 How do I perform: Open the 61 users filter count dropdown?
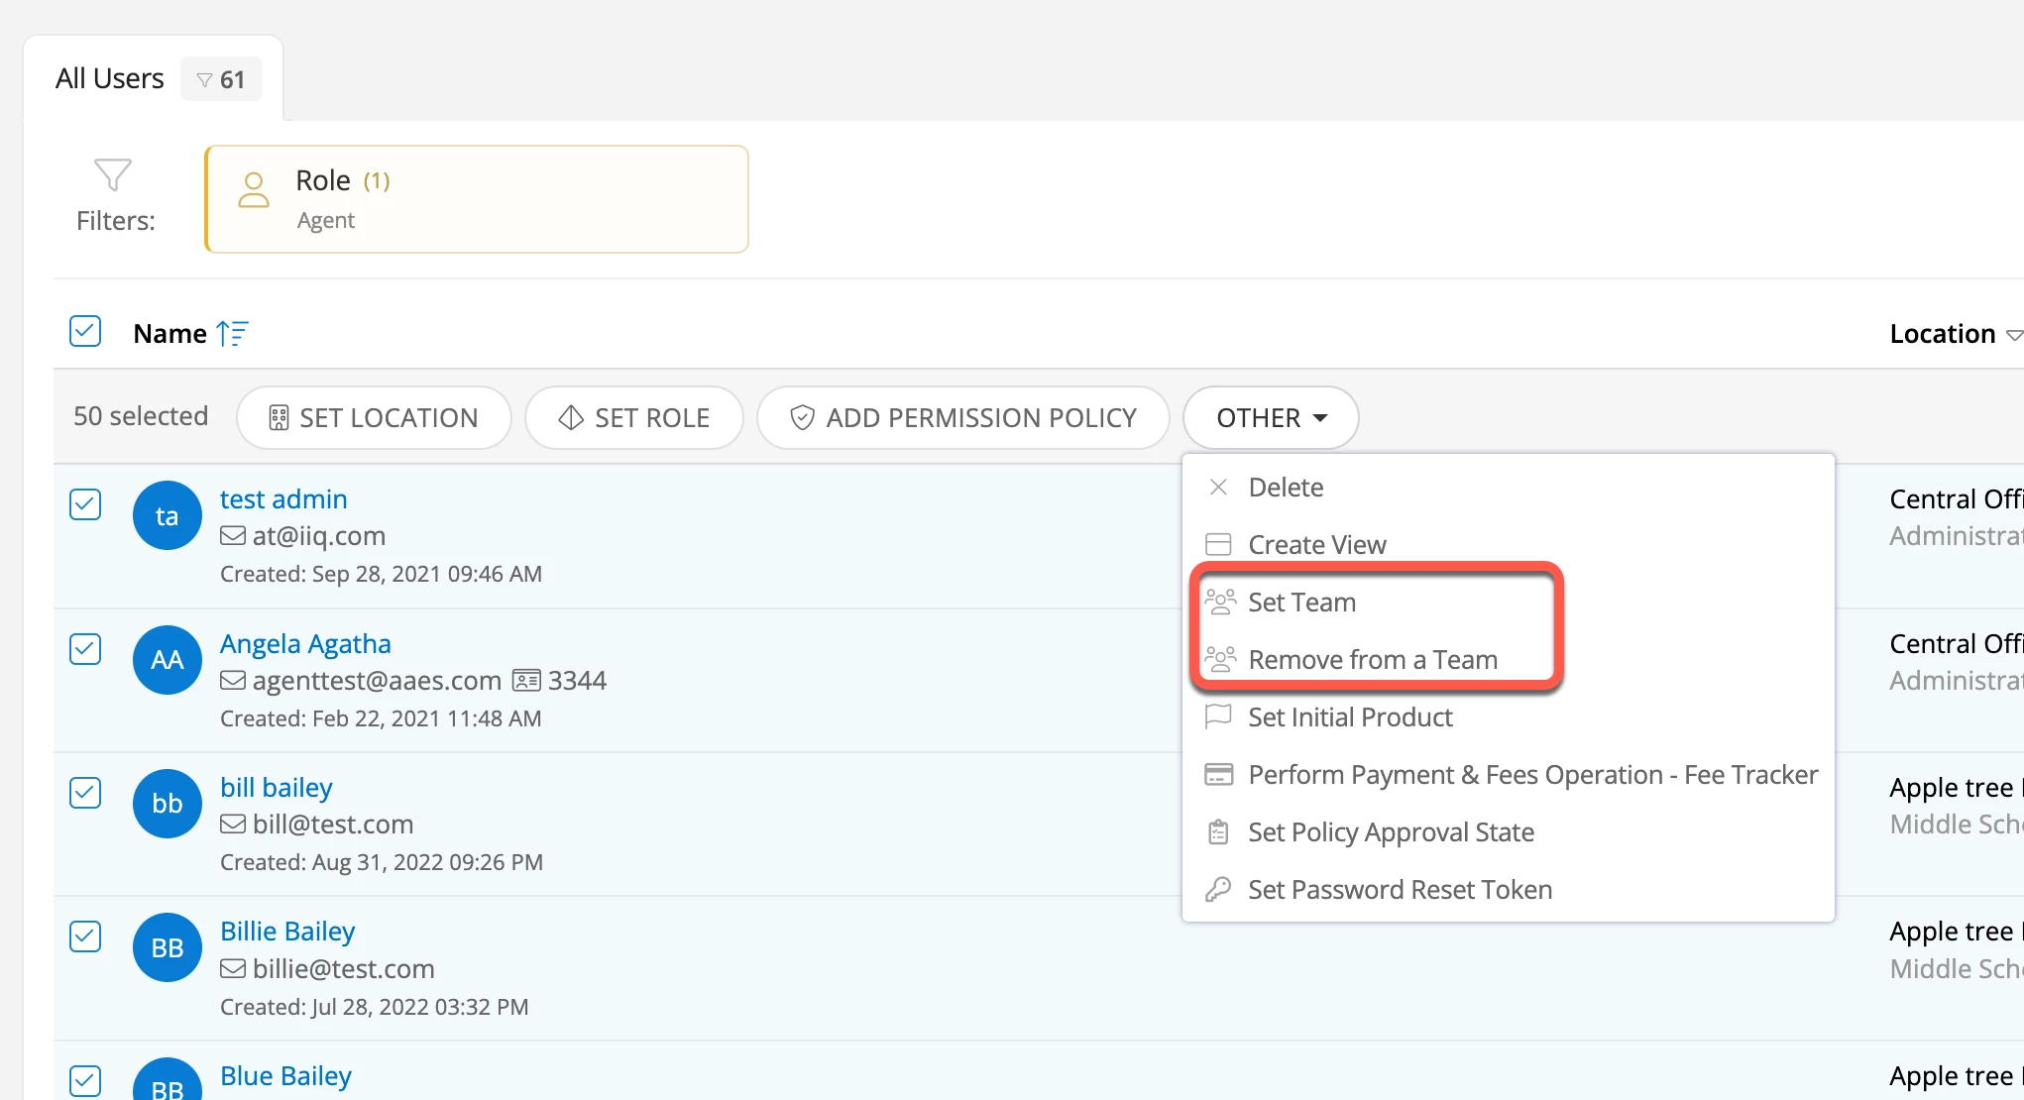click(x=221, y=79)
